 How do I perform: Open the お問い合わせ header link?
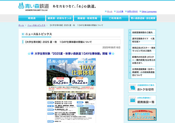[x=133, y=12]
